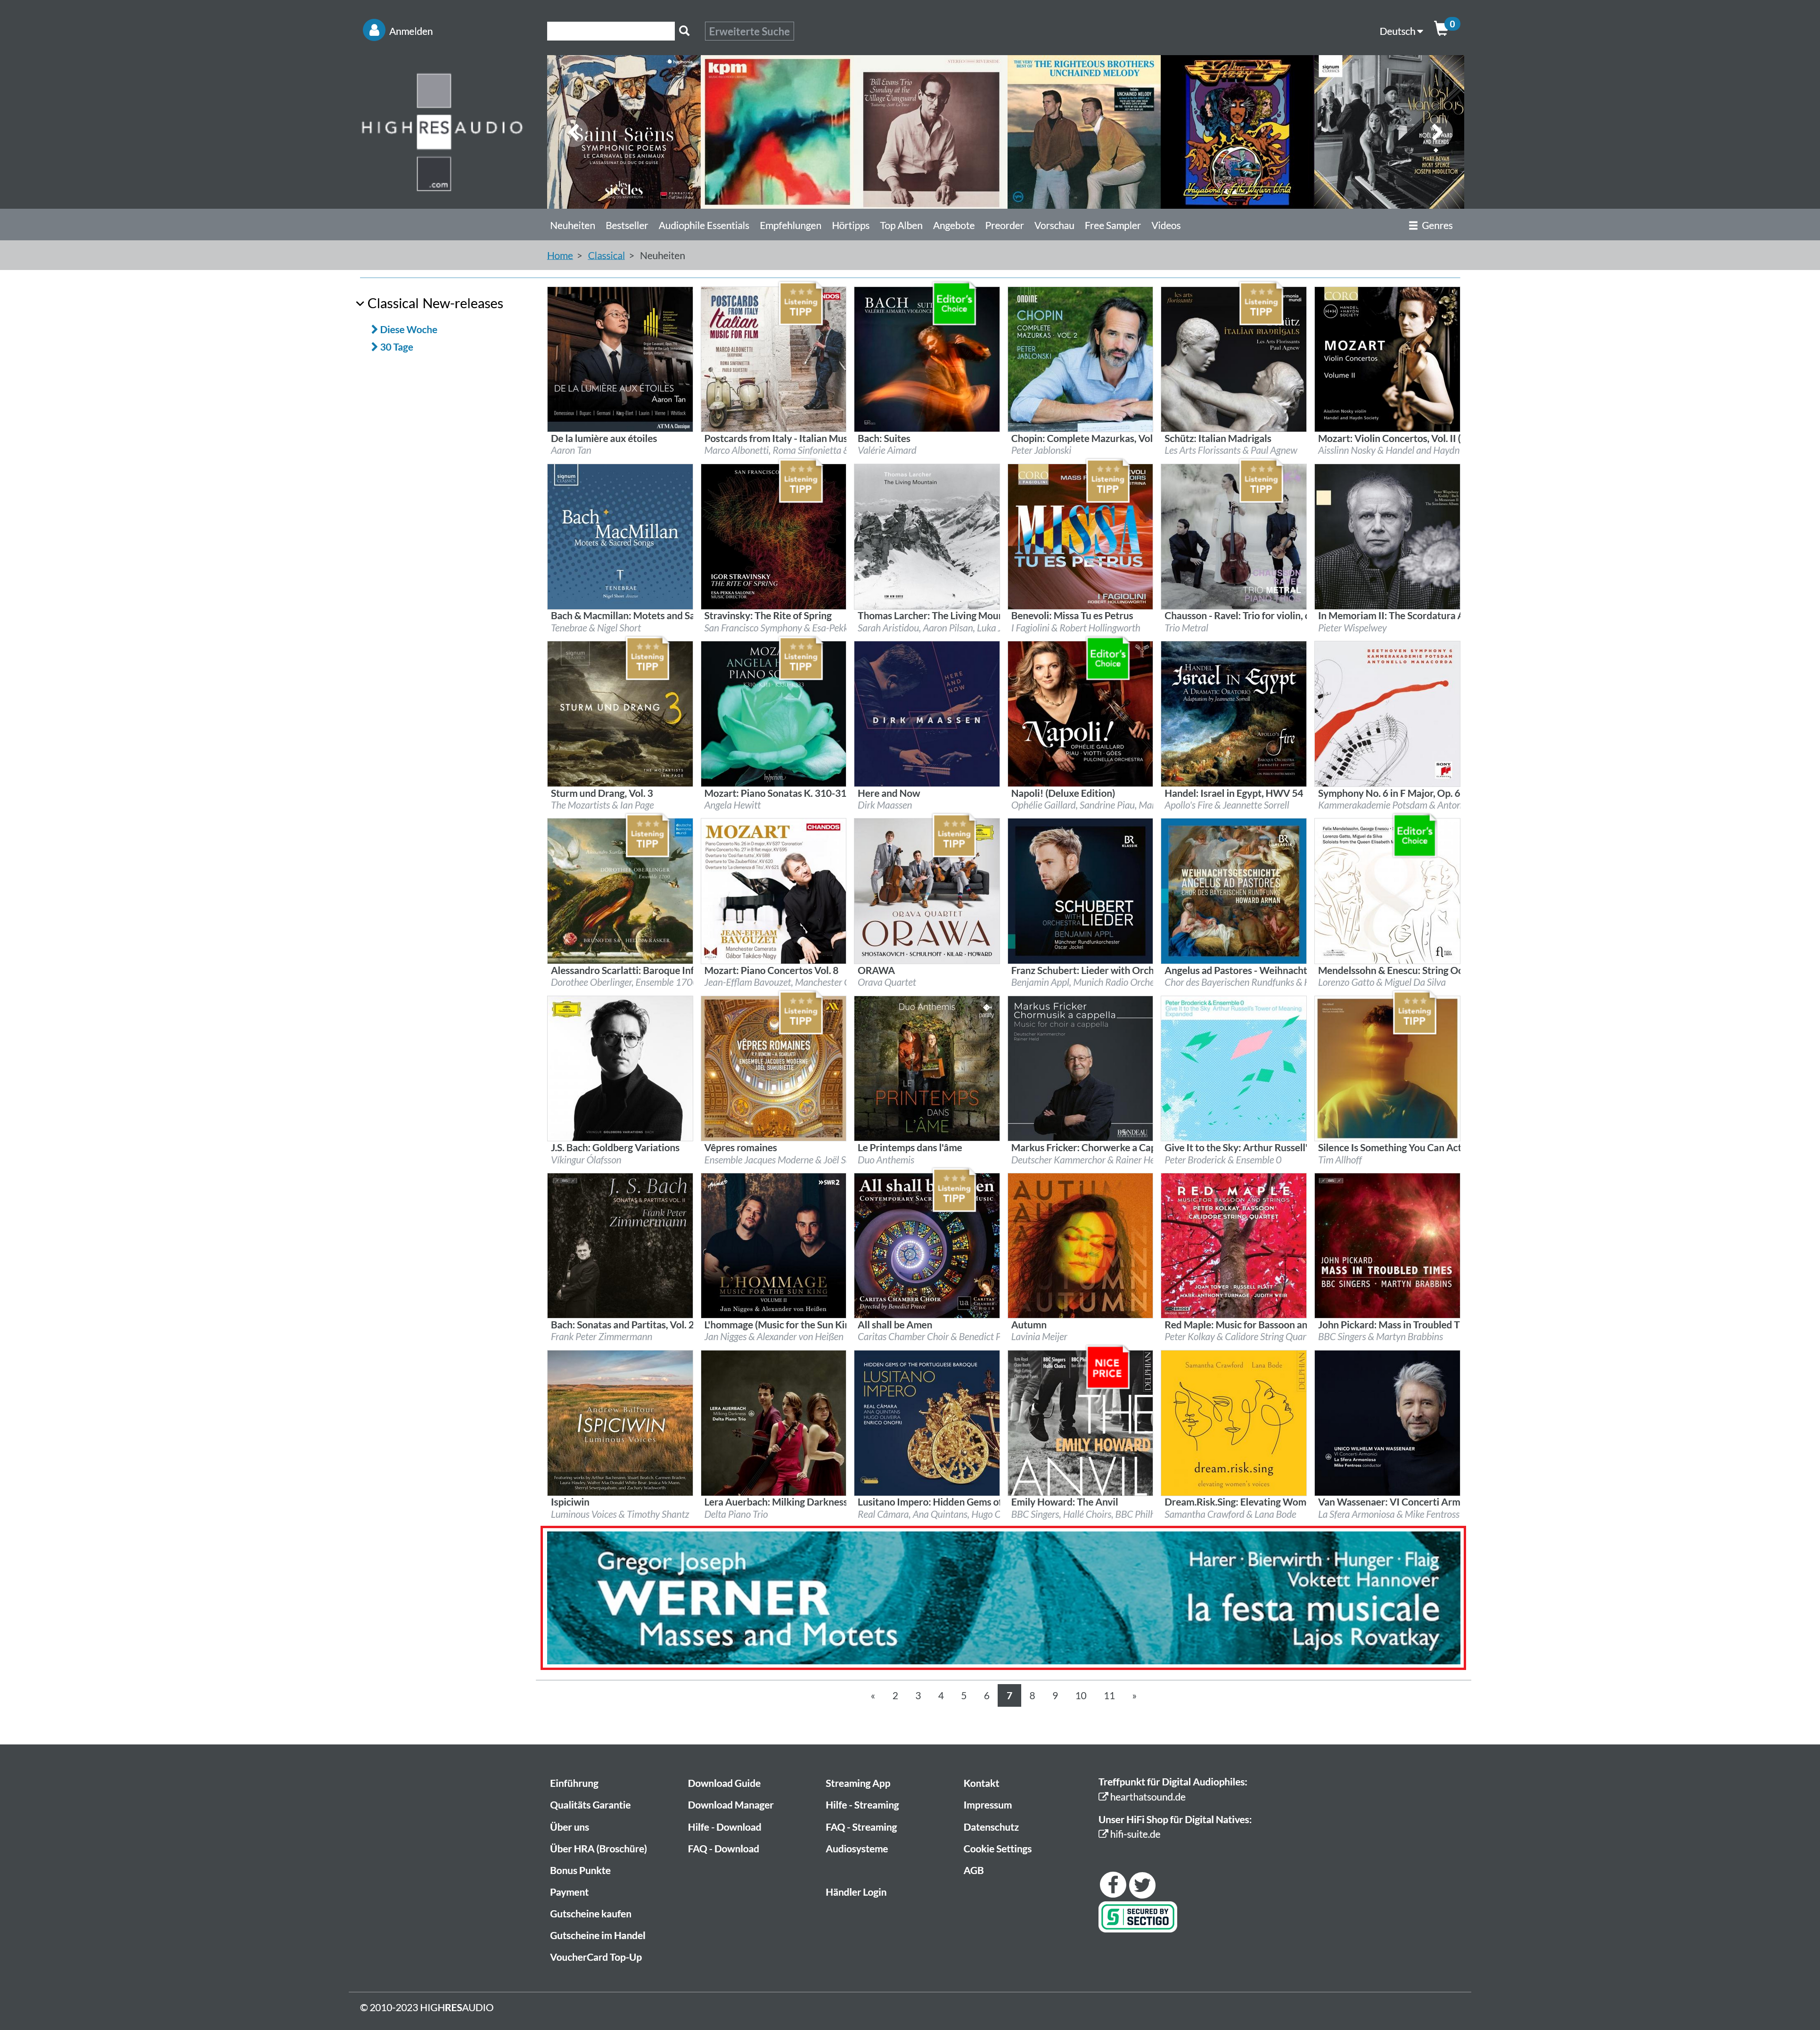This screenshot has height=2030, width=1820.
Task: Click the Anmelden user avatar icon
Action: coord(374,31)
